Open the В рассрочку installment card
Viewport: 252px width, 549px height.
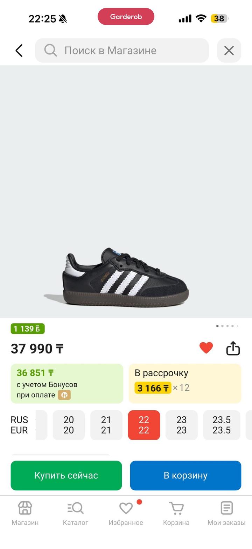click(185, 383)
